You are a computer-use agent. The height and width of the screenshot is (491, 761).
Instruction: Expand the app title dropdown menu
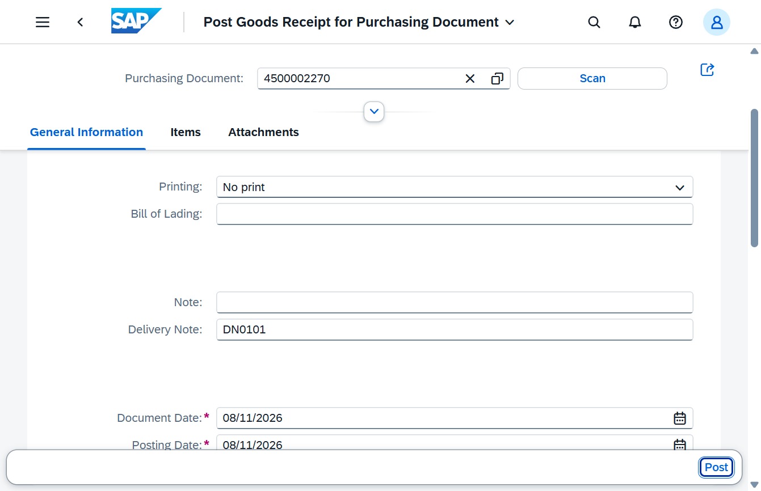510,22
